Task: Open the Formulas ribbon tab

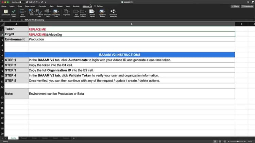Action: coord(42,6)
